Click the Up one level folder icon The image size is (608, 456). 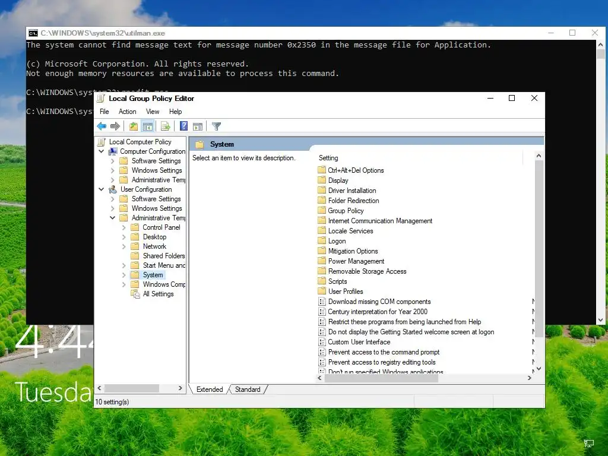point(134,126)
